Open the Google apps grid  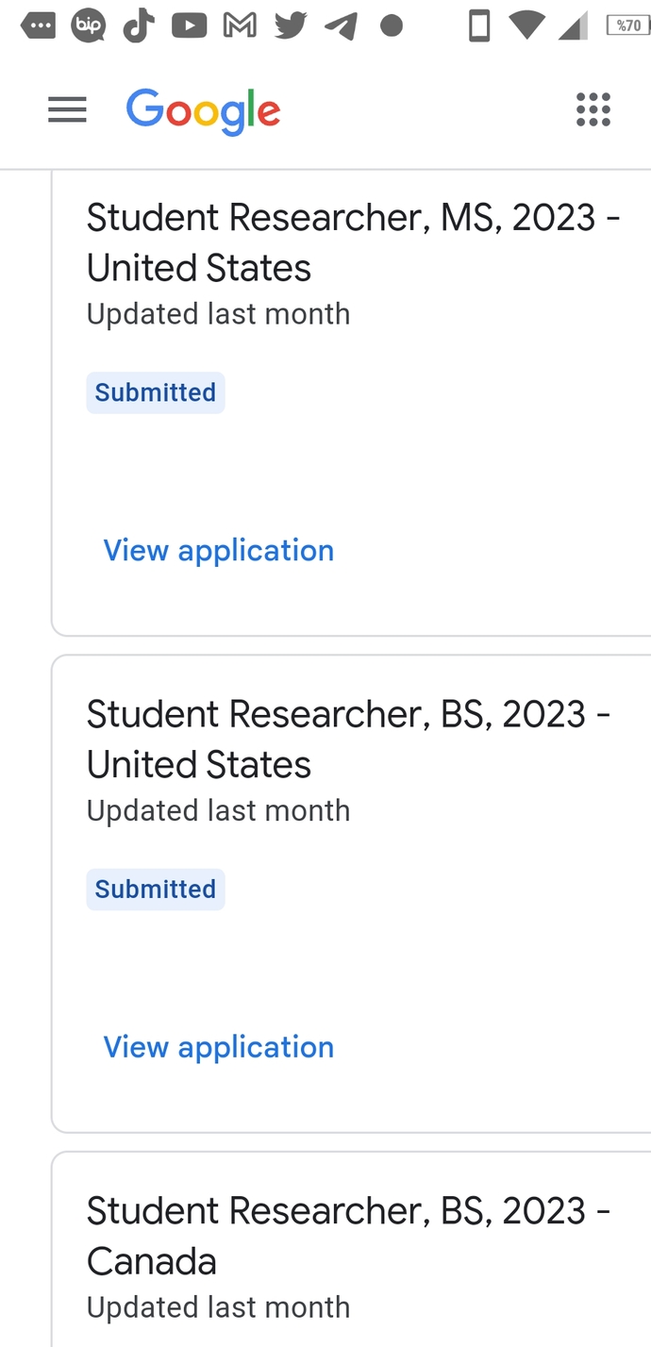[x=593, y=110]
